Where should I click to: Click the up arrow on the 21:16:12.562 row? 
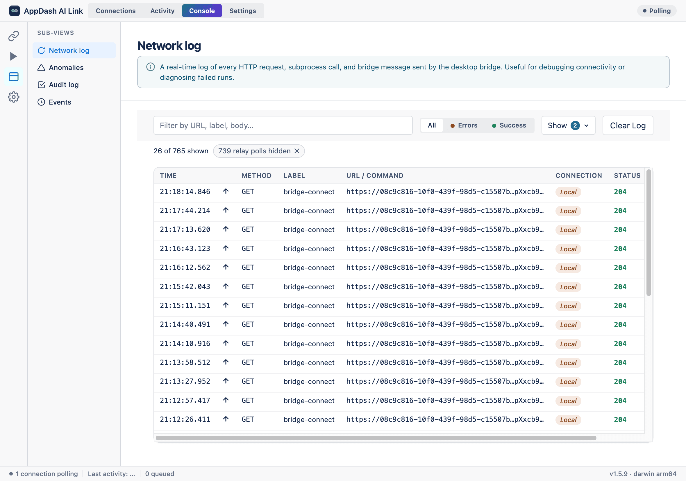(x=226, y=267)
